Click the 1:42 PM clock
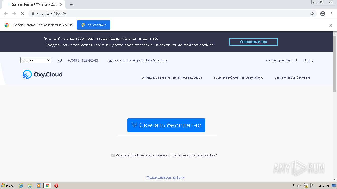Screen dimensions: 337x189 (x=323, y=186)
